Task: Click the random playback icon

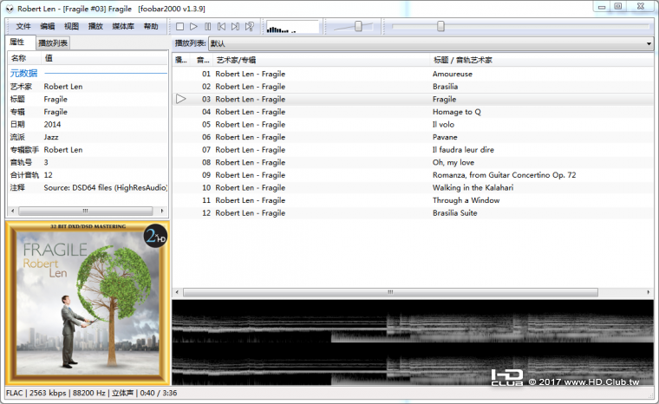Action: click(250, 27)
